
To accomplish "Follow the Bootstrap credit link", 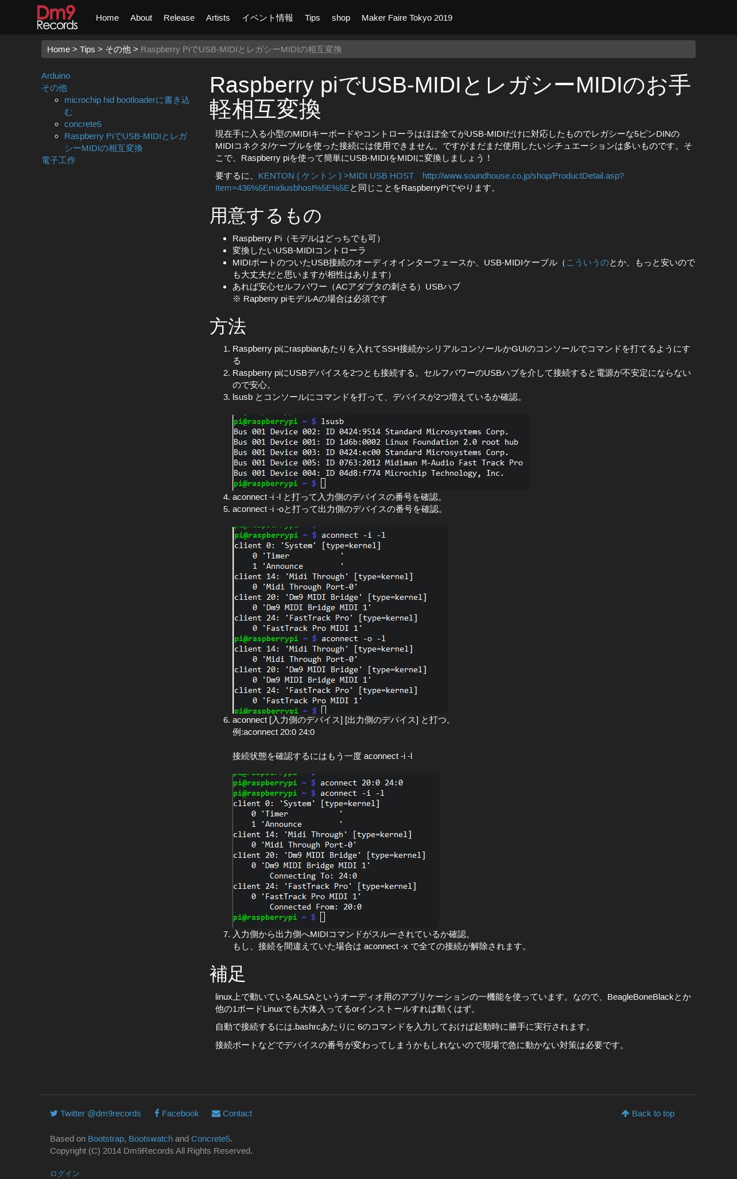I will tap(106, 1139).
